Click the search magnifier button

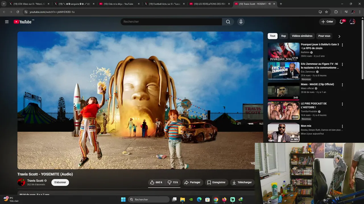point(228,22)
